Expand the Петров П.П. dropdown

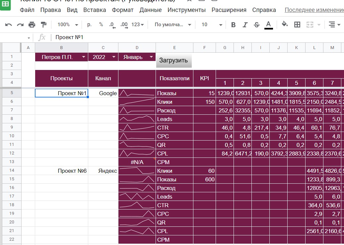tap(83, 57)
